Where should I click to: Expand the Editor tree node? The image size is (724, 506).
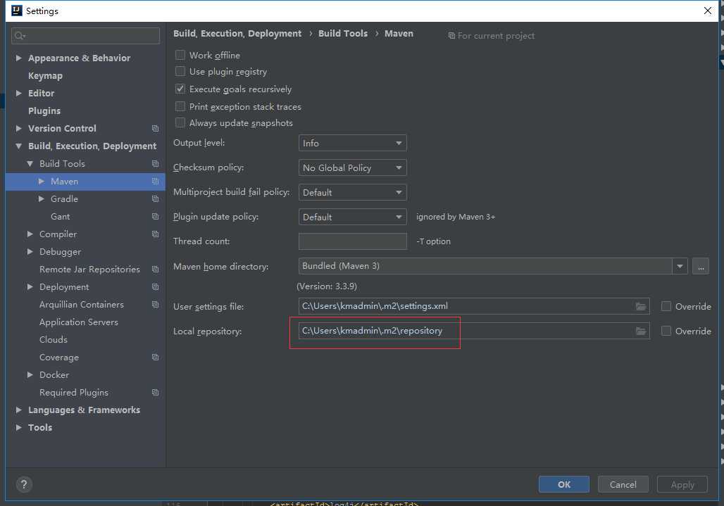18,93
